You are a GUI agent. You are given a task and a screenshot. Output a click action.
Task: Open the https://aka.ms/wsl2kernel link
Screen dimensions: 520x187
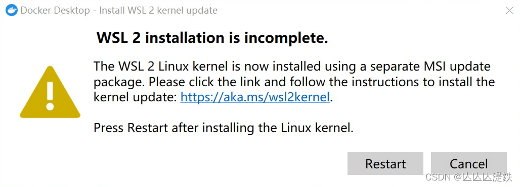pyautogui.click(x=255, y=97)
